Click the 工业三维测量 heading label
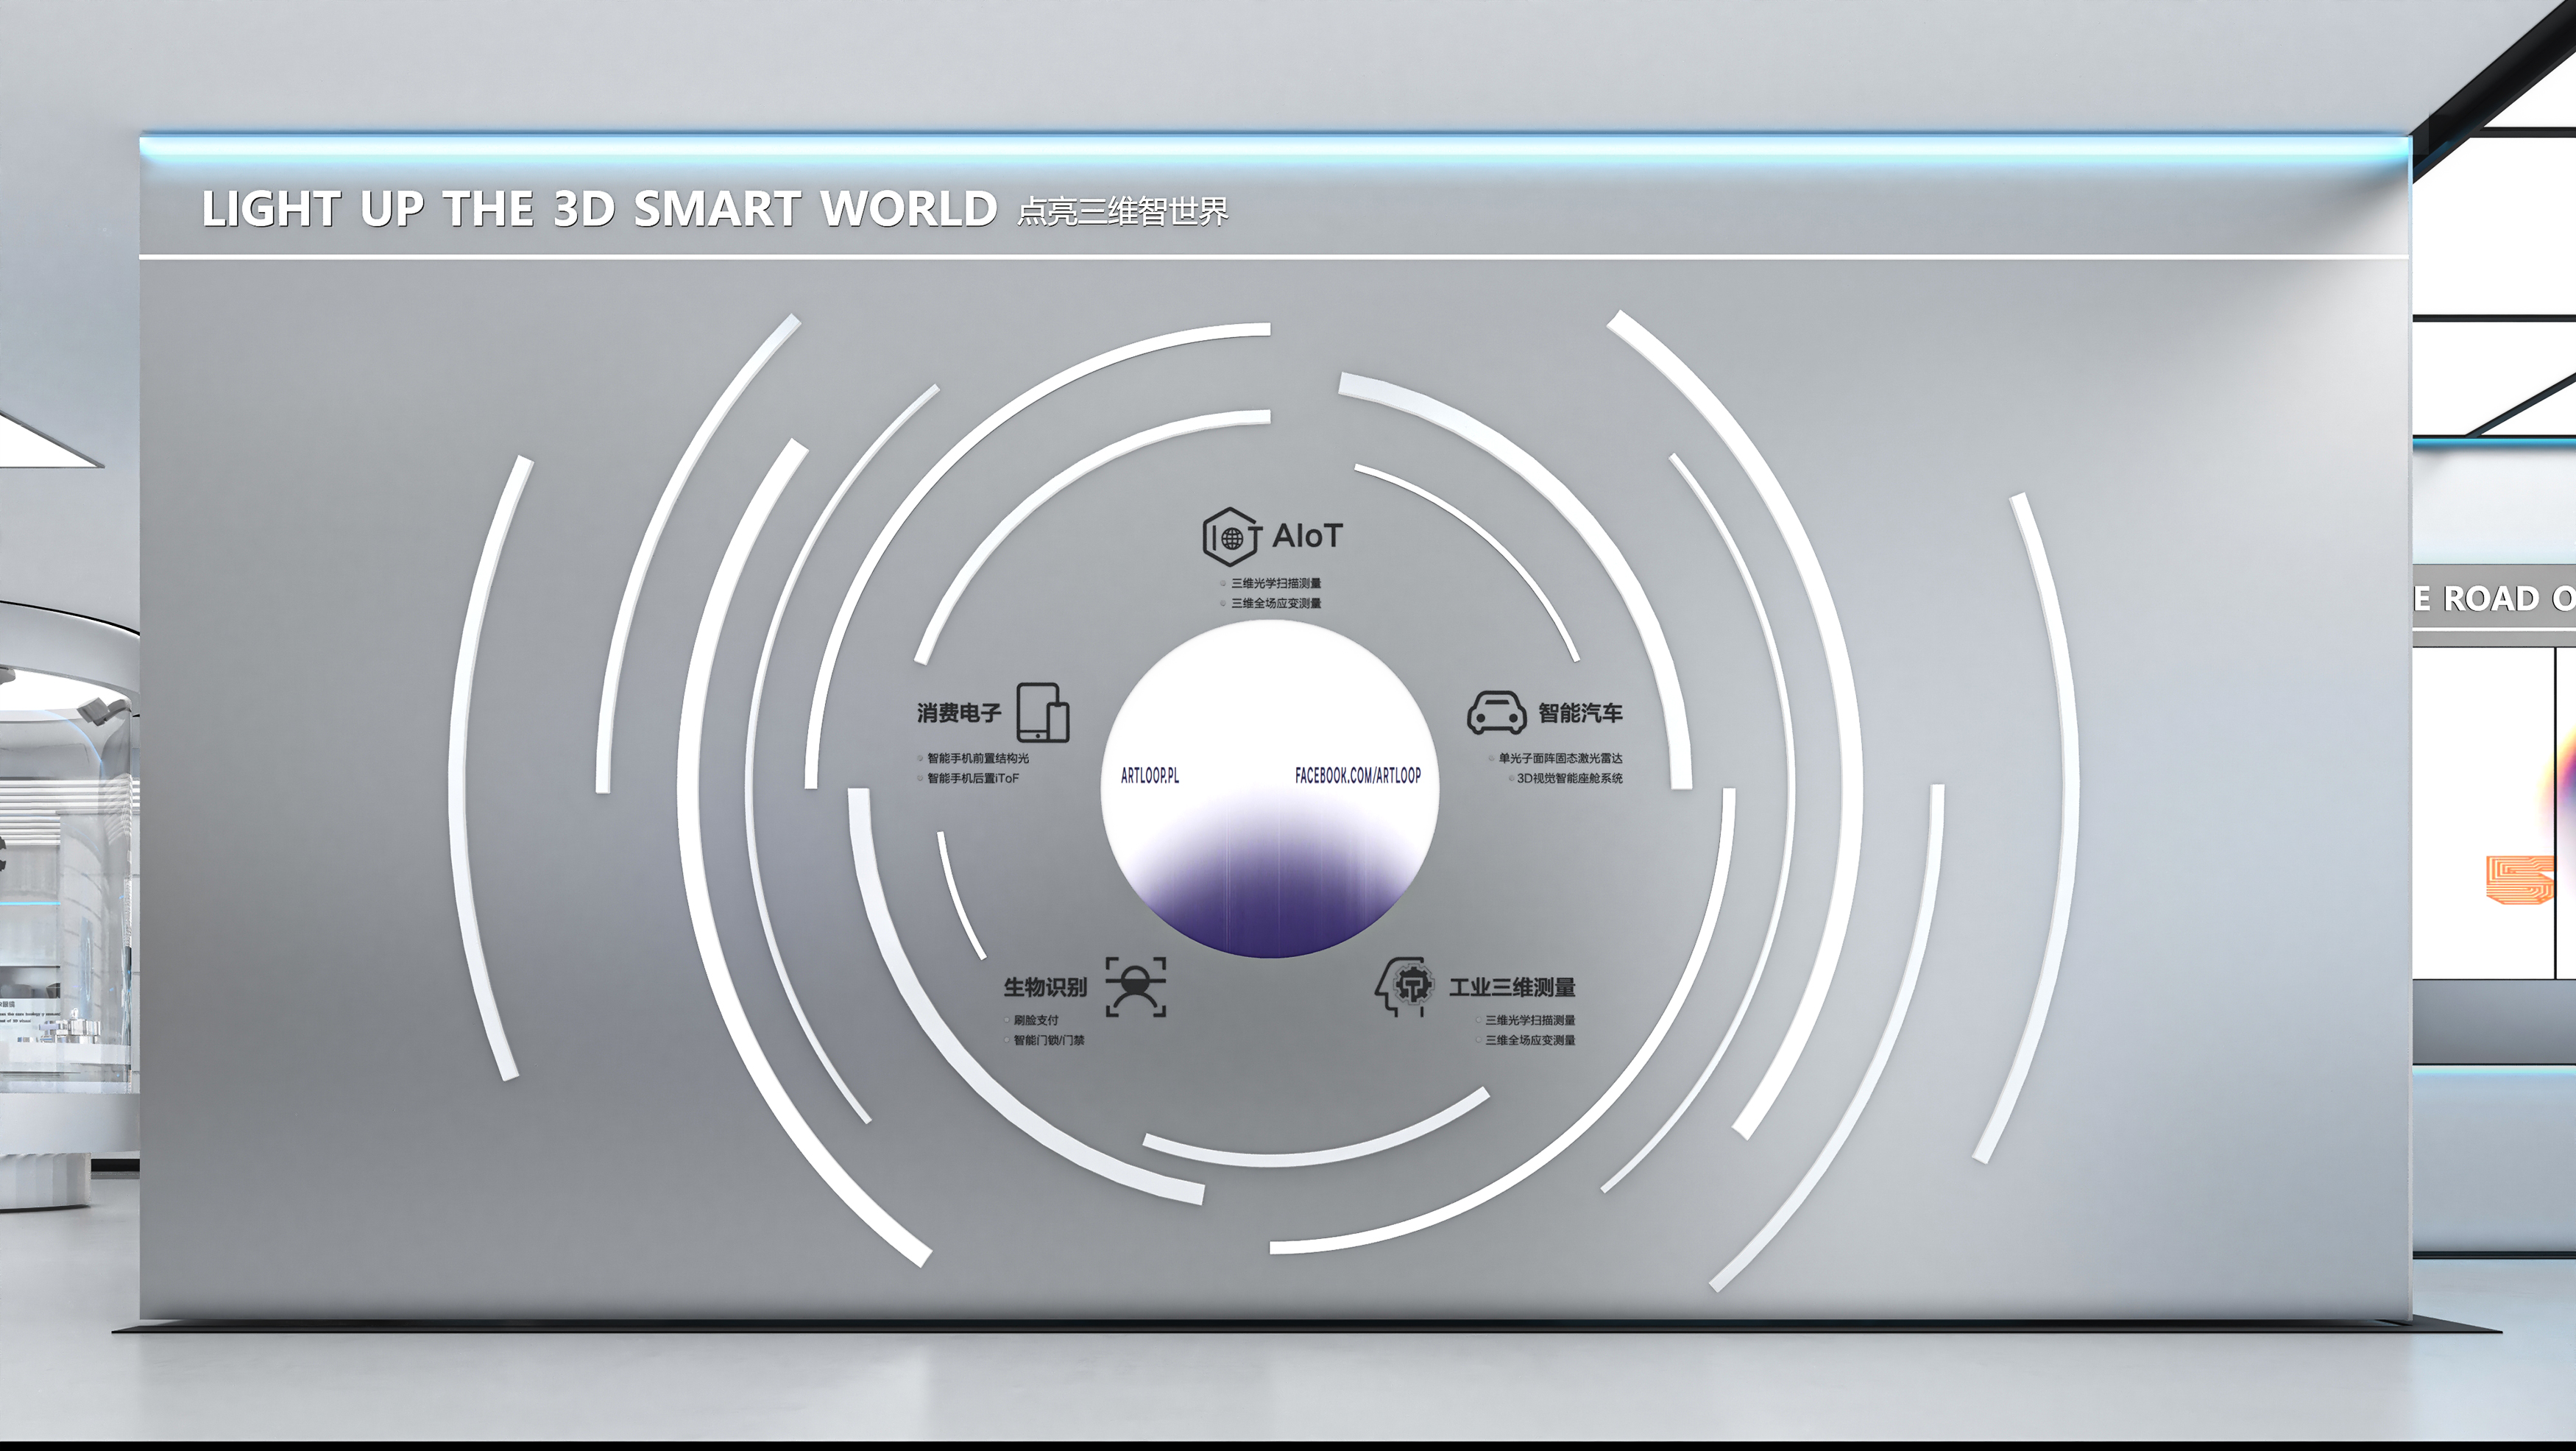Viewport: 2576px width, 1451px height. 1512,988
